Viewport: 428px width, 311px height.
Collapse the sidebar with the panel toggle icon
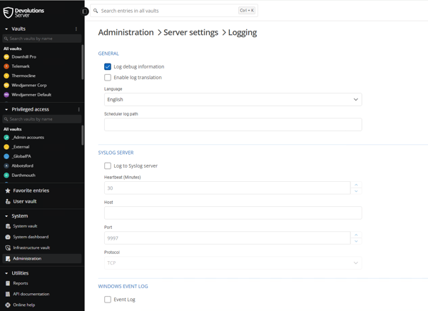coord(85,11)
